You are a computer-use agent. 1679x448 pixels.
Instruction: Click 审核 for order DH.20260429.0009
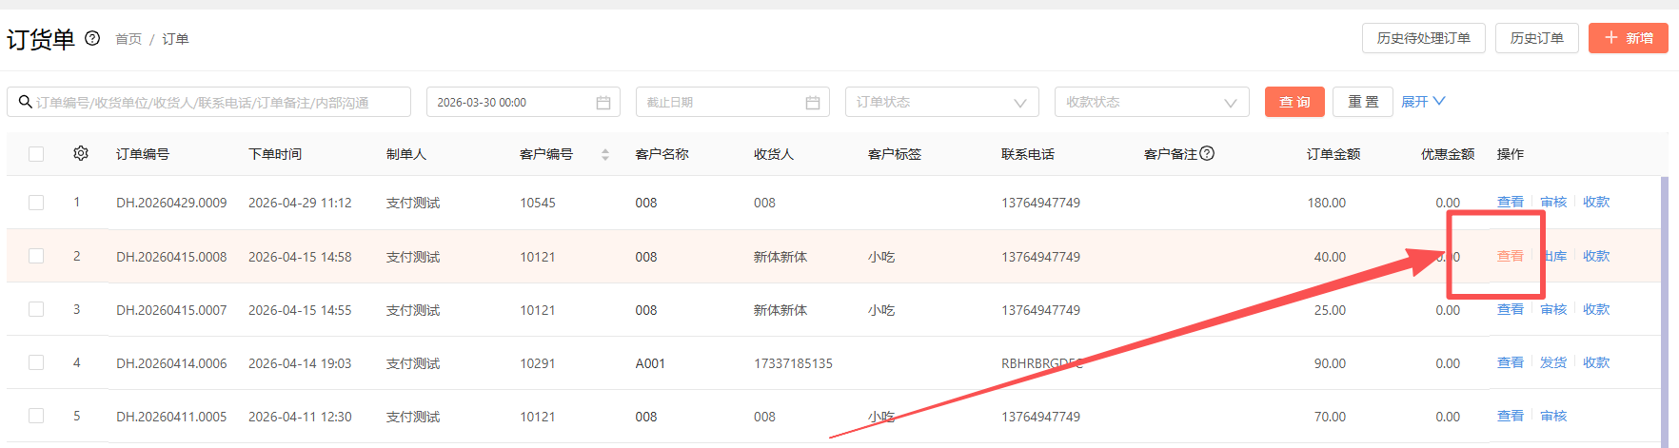point(1553,202)
